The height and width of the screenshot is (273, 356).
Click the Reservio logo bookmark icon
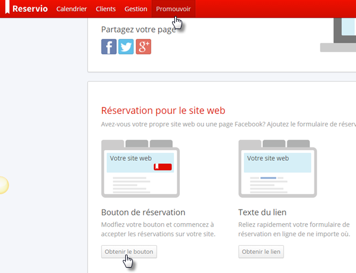point(7,9)
